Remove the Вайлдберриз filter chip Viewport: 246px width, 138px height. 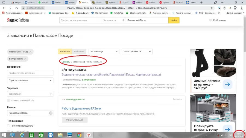click(x=25, y=59)
